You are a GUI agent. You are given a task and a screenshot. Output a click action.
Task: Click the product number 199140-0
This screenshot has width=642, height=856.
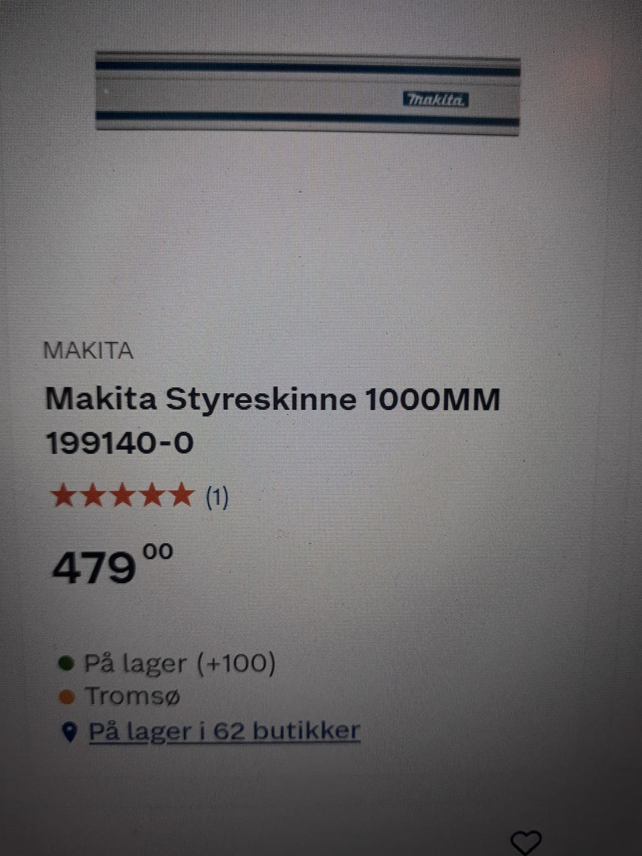click(x=120, y=443)
